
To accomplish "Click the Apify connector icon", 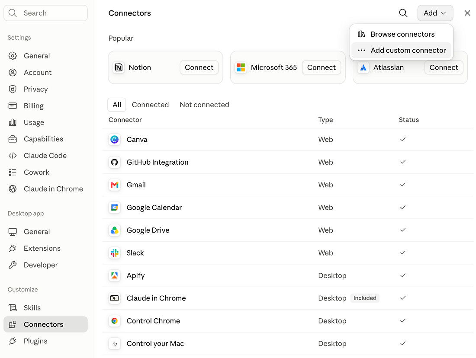I will click(114, 275).
